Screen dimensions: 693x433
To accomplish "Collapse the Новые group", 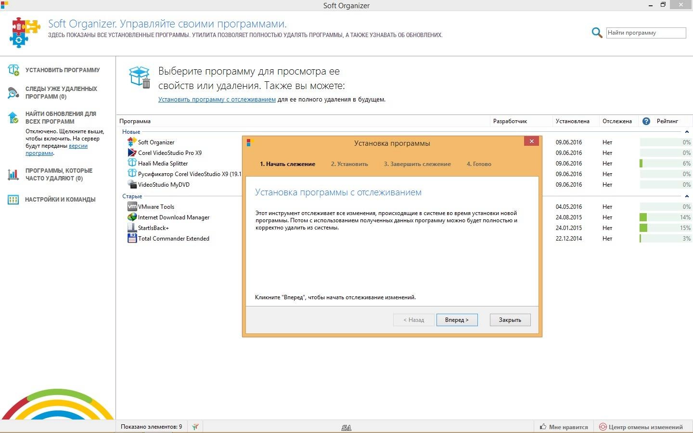I will (687, 132).
